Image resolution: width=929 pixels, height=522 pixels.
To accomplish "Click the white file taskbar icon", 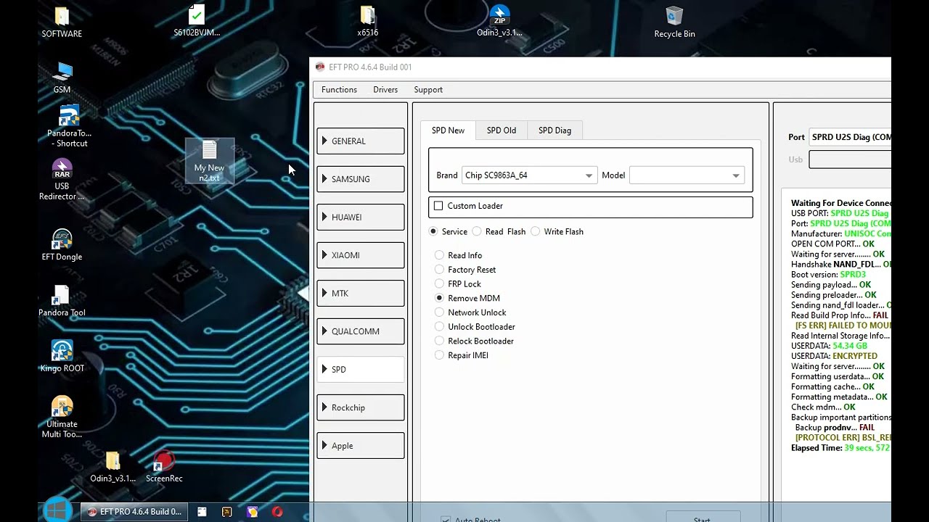I will (x=202, y=512).
